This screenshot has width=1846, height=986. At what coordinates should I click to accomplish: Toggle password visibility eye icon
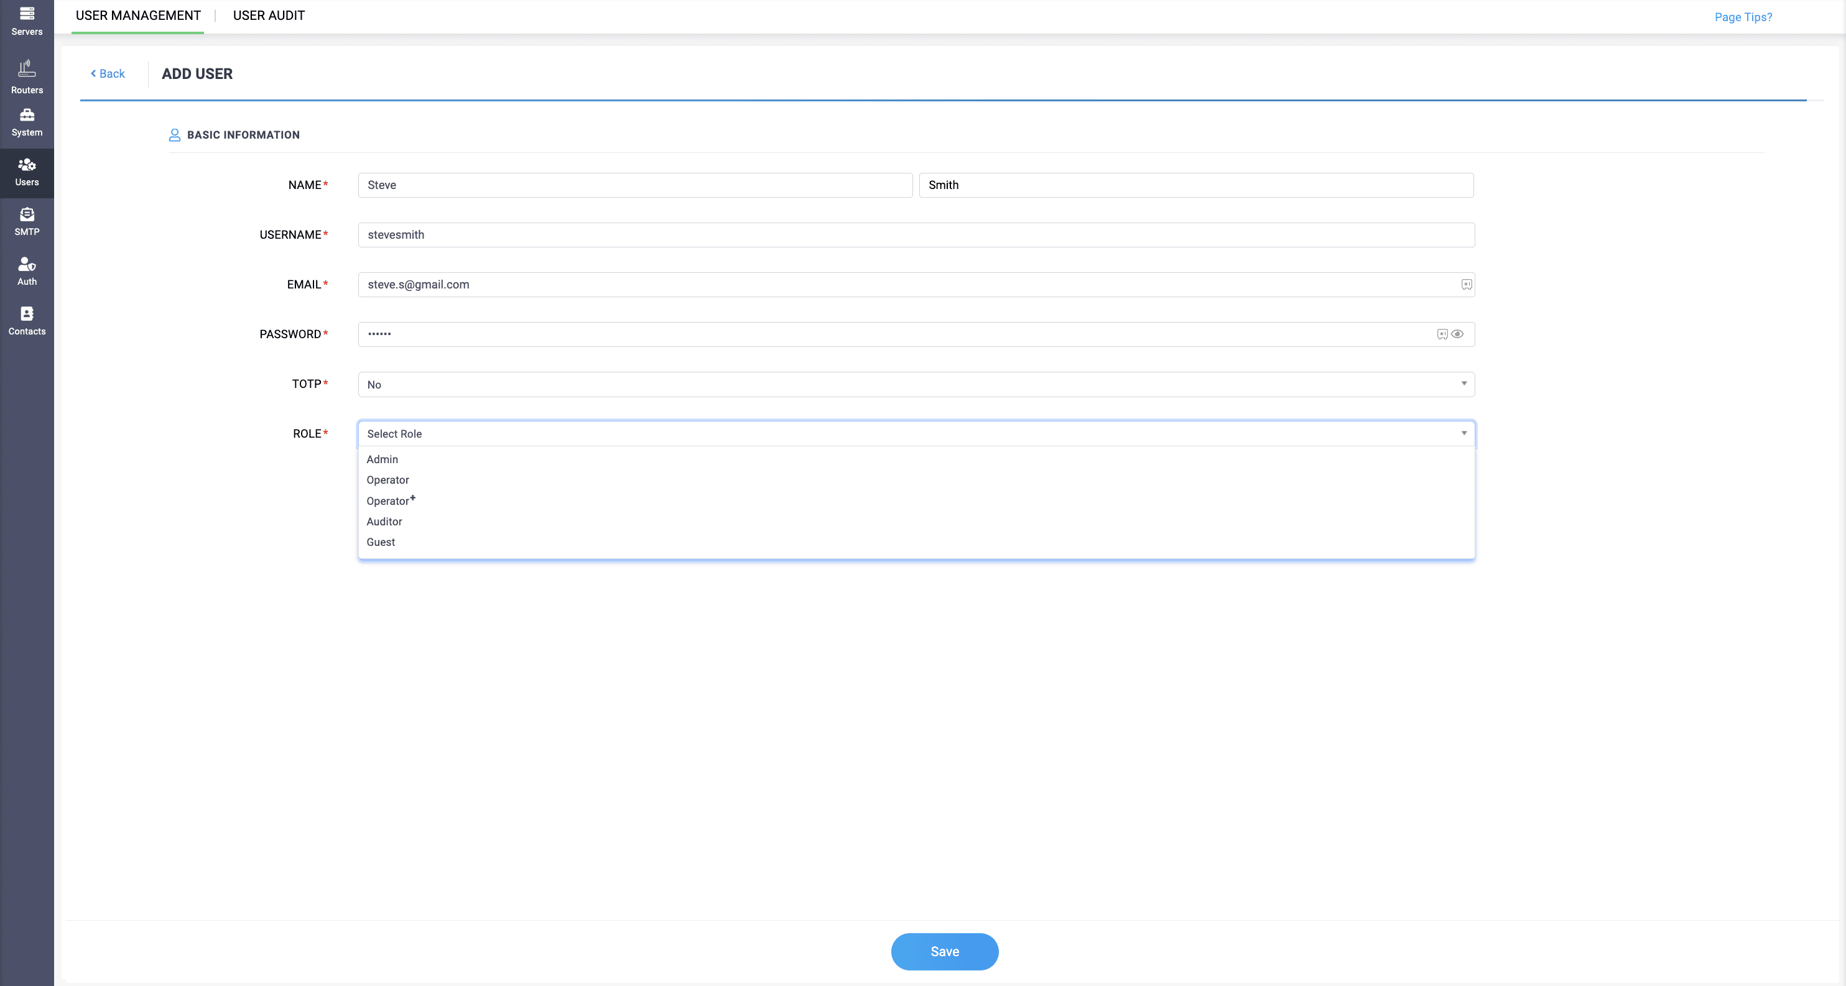[1457, 334]
